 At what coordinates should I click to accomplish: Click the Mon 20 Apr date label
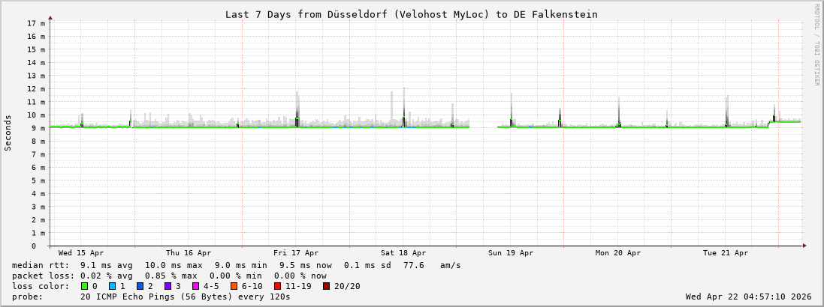tap(618, 253)
